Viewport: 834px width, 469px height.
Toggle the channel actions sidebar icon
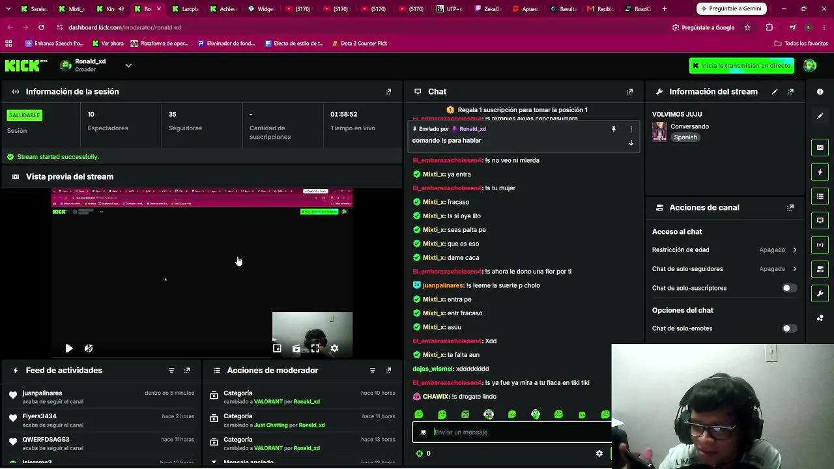(x=820, y=269)
